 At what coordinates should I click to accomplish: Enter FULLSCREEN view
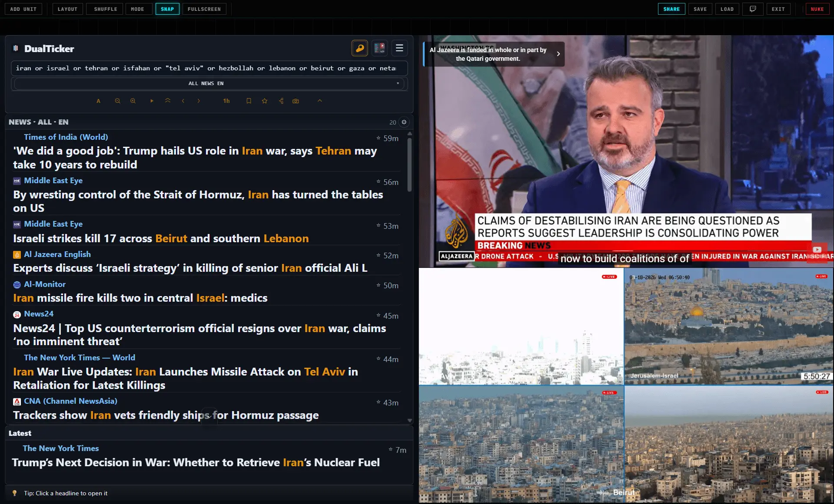point(204,9)
